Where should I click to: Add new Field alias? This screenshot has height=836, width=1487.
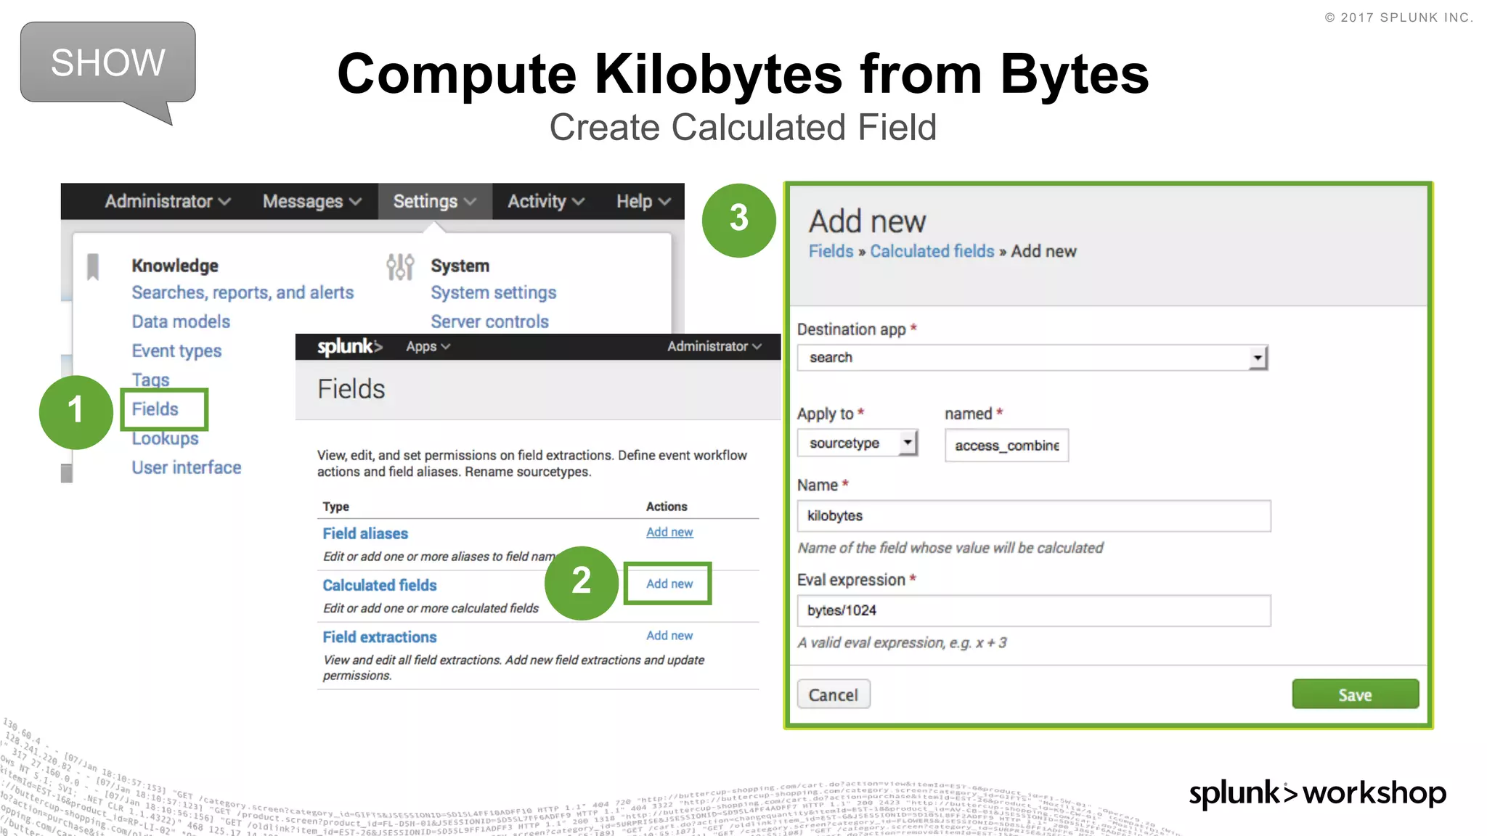pos(669,532)
